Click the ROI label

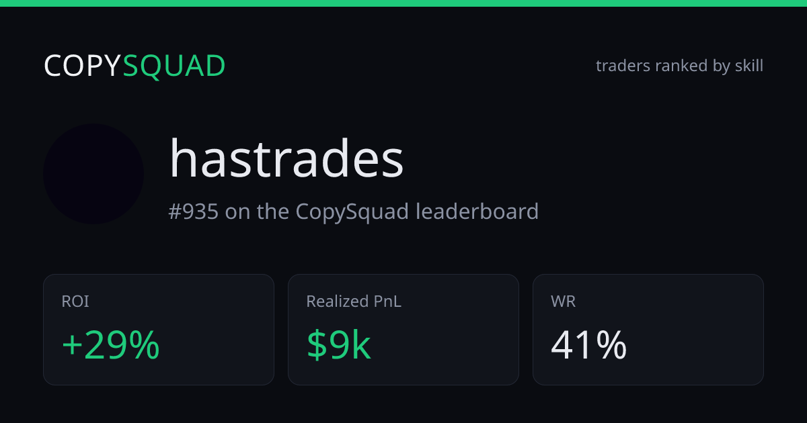(x=75, y=301)
